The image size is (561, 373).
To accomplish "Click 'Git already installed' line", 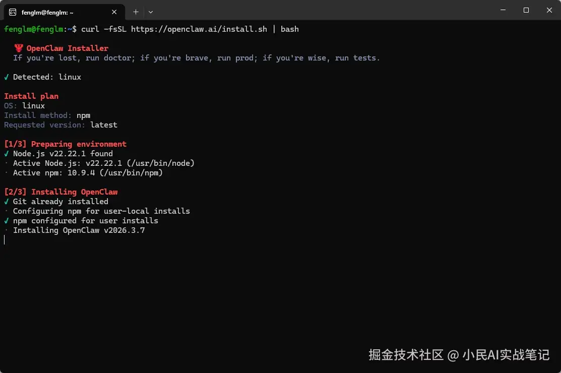I will (x=56, y=202).
